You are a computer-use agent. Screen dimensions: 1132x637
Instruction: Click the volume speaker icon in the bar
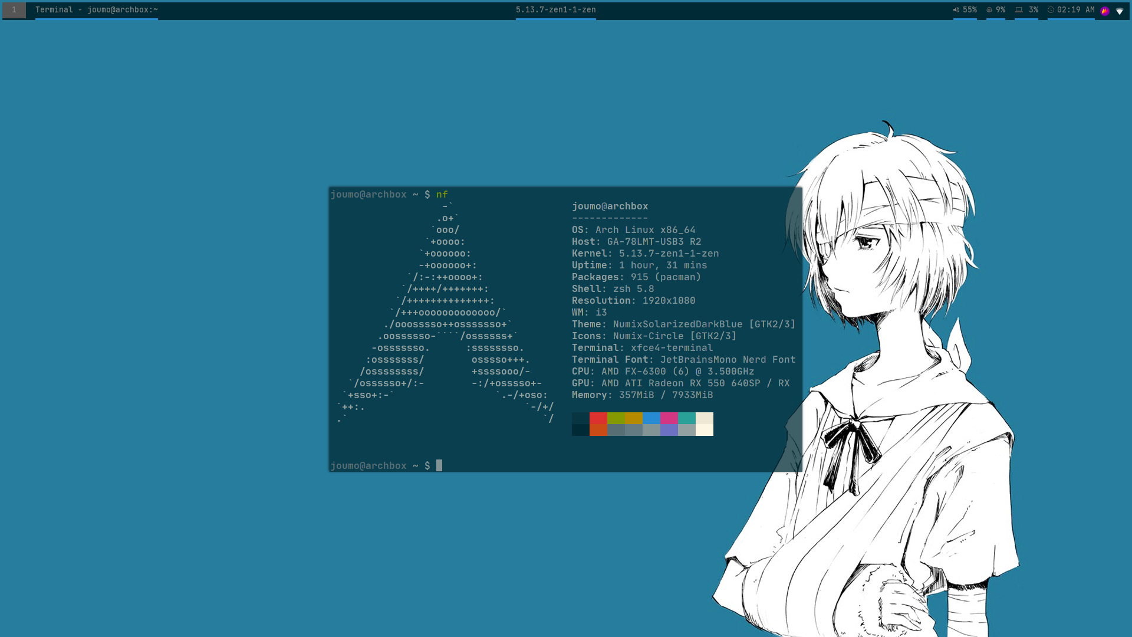point(956,10)
